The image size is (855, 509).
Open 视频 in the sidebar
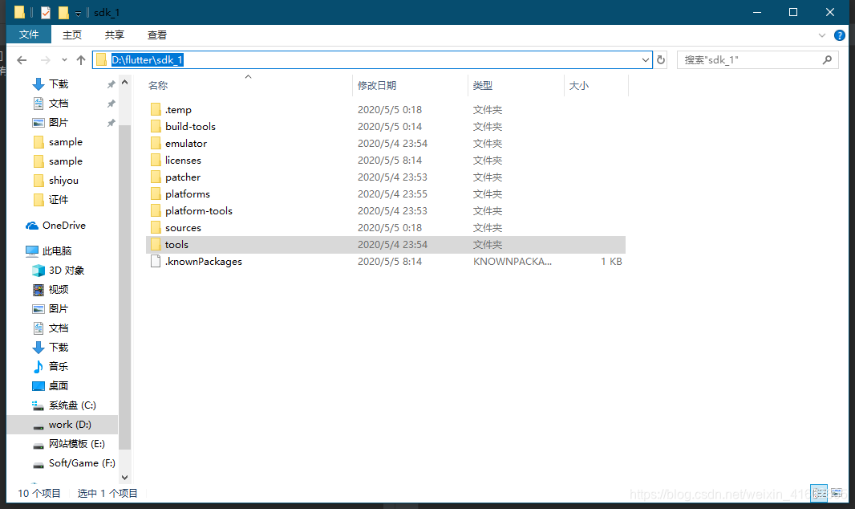(x=59, y=290)
